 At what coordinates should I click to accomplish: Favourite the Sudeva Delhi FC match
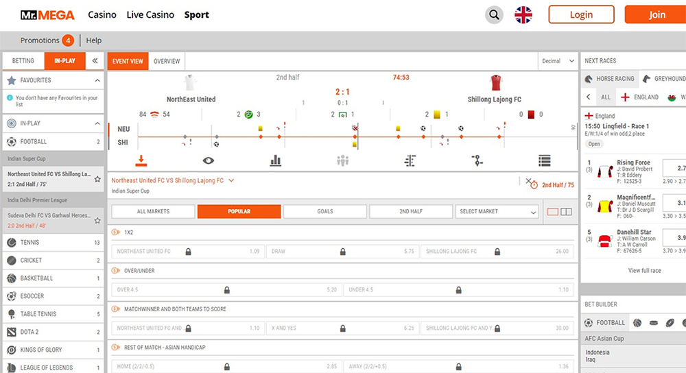click(97, 221)
